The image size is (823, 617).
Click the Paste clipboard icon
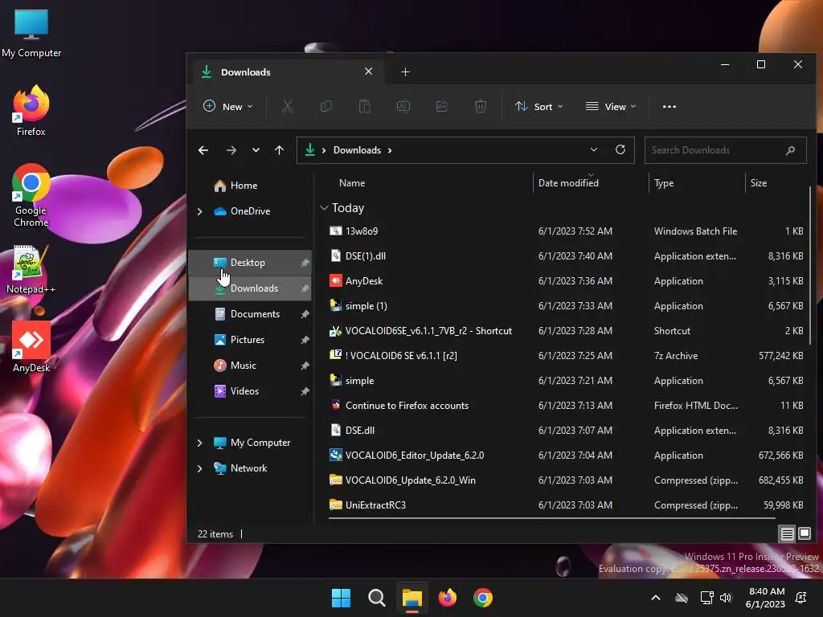[x=365, y=107]
